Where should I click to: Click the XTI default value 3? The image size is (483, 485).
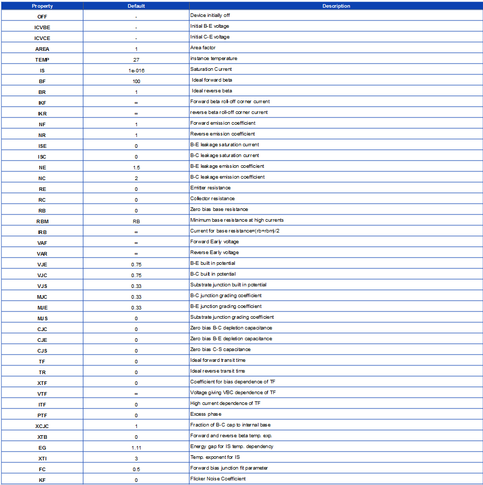136,458
